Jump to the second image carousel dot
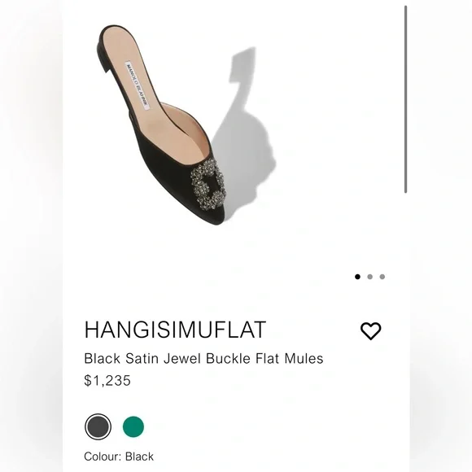The width and height of the screenshot is (472, 472). [x=370, y=277]
